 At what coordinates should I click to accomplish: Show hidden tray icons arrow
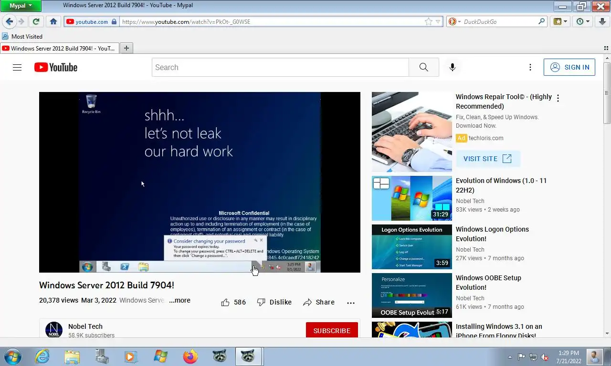pyautogui.click(x=510, y=357)
